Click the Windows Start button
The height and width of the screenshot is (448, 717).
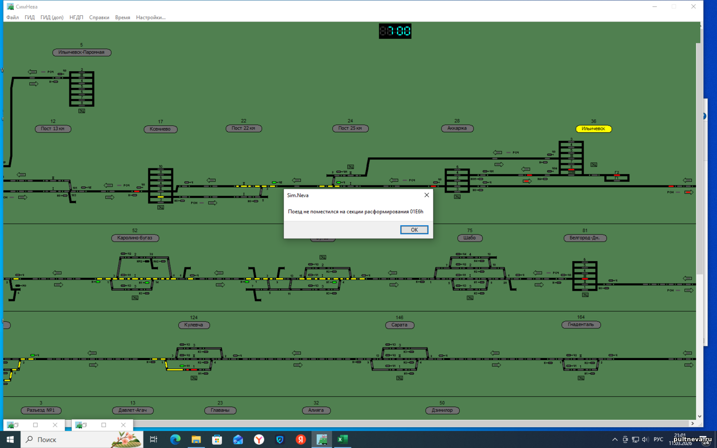pyautogui.click(x=10, y=439)
